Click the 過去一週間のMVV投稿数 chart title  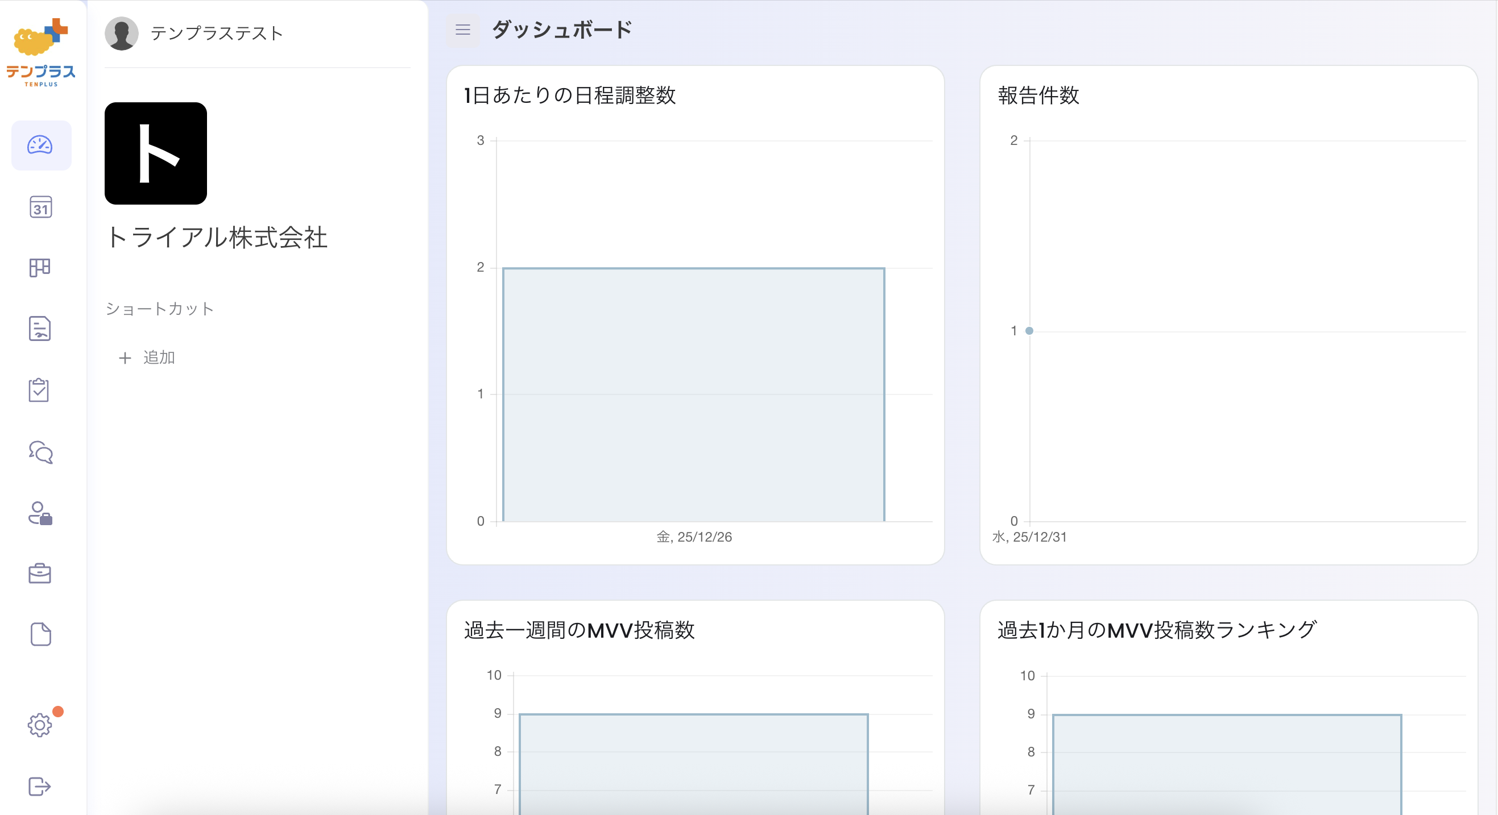coord(580,630)
